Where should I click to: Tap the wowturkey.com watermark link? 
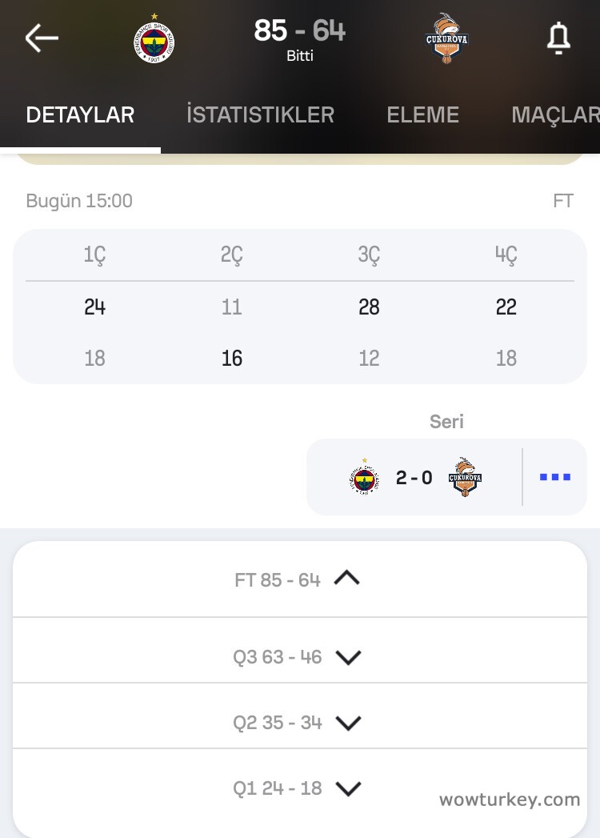[x=510, y=799]
